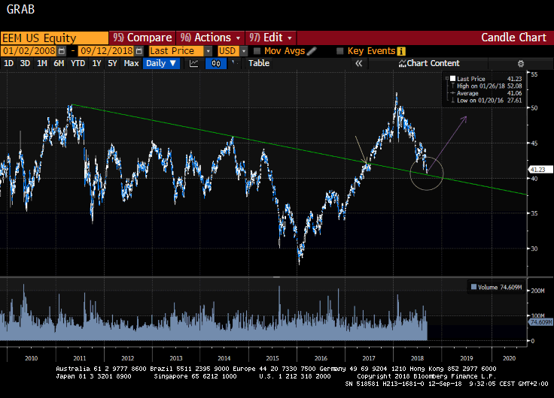
Task: Click the Candle Chart title text
Action: (513, 38)
